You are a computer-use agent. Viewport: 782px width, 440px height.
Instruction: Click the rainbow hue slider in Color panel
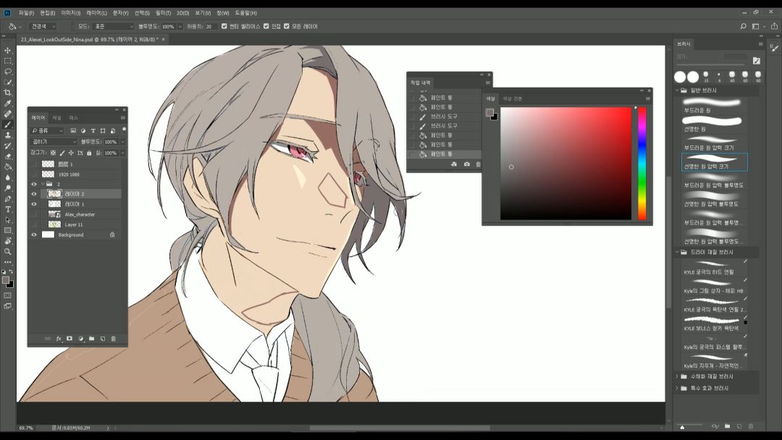[642, 163]
